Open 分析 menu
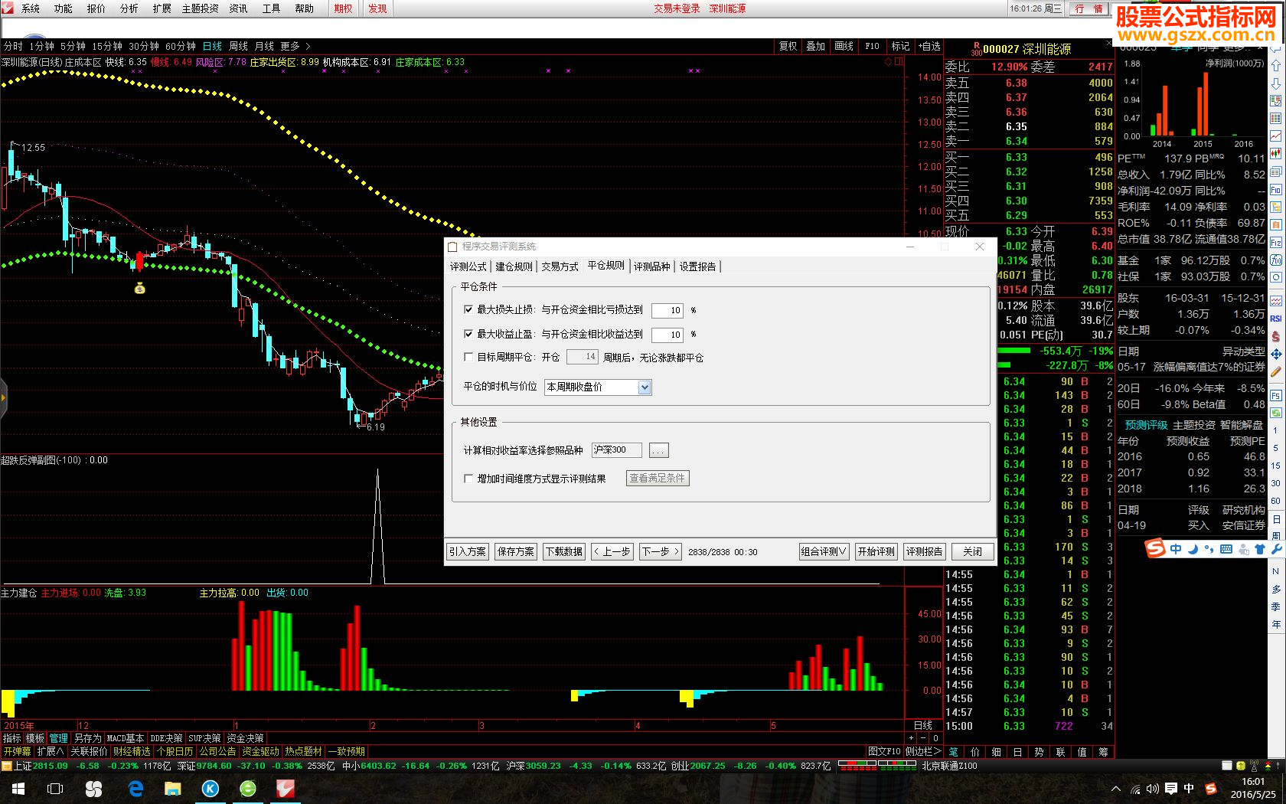This screenshot has height=804, width=1286. [x=129, y=8]
